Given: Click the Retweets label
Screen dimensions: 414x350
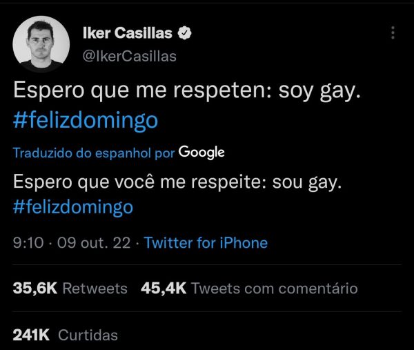Looking at the screenshot, I should [x=95, y=288].
